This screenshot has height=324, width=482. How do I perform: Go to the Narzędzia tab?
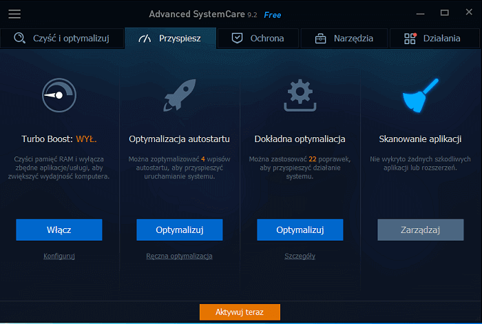[344, 39]
